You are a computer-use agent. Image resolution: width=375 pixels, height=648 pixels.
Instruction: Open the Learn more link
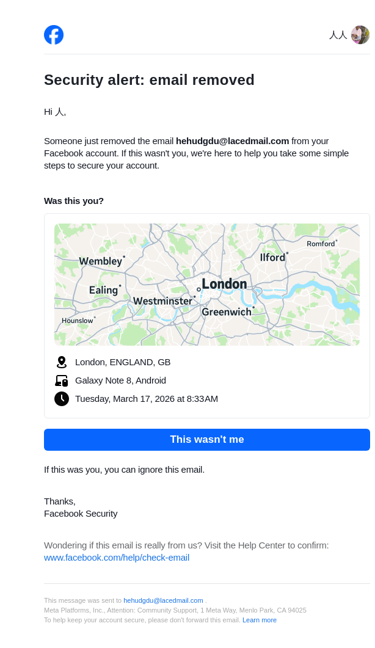coord(260,620)
